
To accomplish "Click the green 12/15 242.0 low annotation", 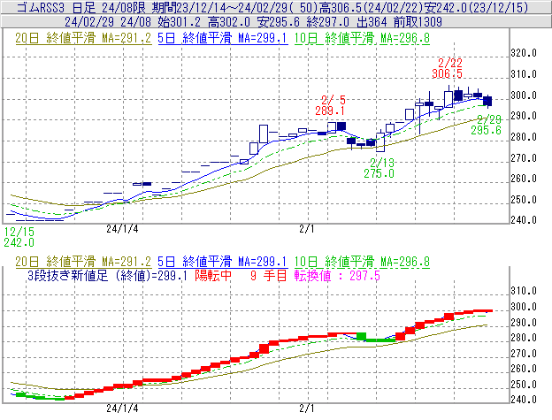I will click(19, 237).
